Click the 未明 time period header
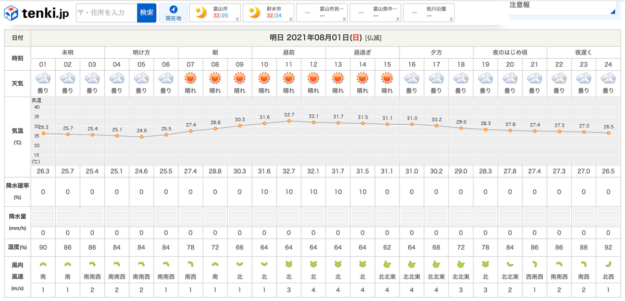Viewport: 625px width, 301px height. (x=68, y=53)
